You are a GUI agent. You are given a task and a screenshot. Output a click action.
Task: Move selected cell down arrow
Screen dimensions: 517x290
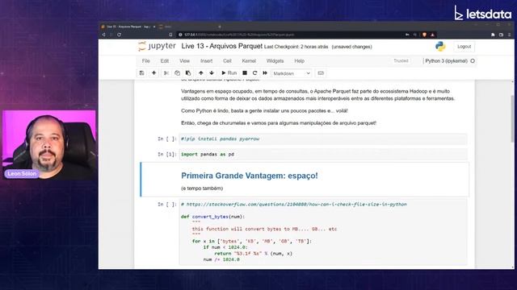coord(212,73)
